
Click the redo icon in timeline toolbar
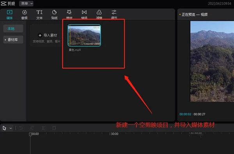click(x=32, y=128)
